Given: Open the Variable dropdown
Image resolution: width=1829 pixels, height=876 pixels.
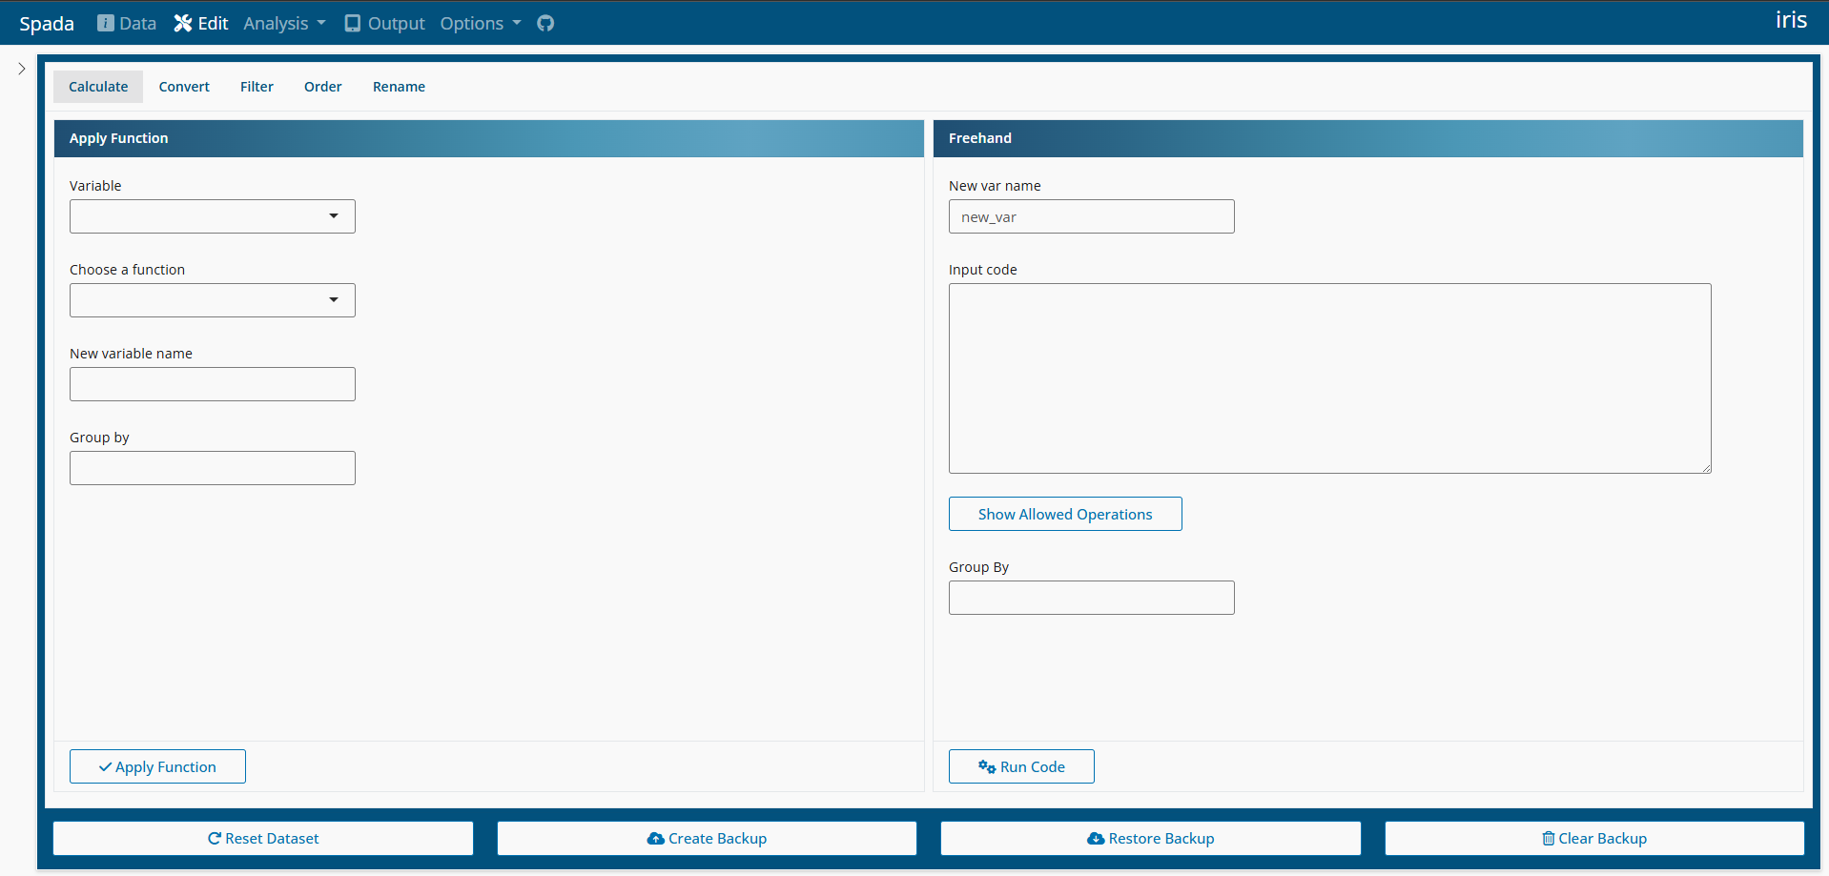Looking at the screenshot, I should pos(212,216).
